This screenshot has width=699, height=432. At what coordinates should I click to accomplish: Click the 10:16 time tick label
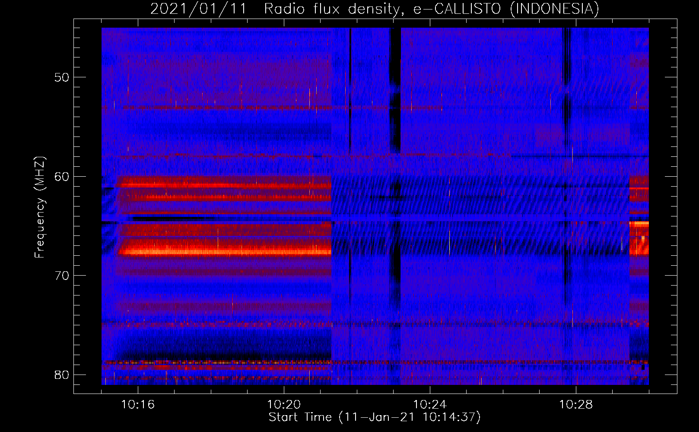pos(138,404)
